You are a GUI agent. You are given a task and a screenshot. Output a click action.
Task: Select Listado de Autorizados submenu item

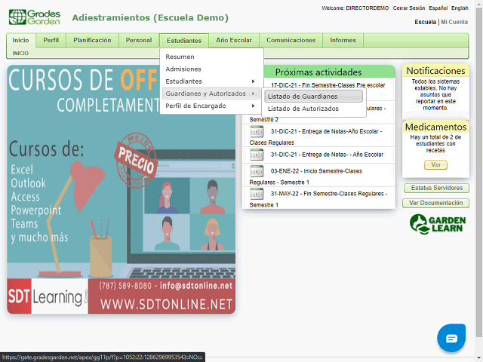click(313, 109)
